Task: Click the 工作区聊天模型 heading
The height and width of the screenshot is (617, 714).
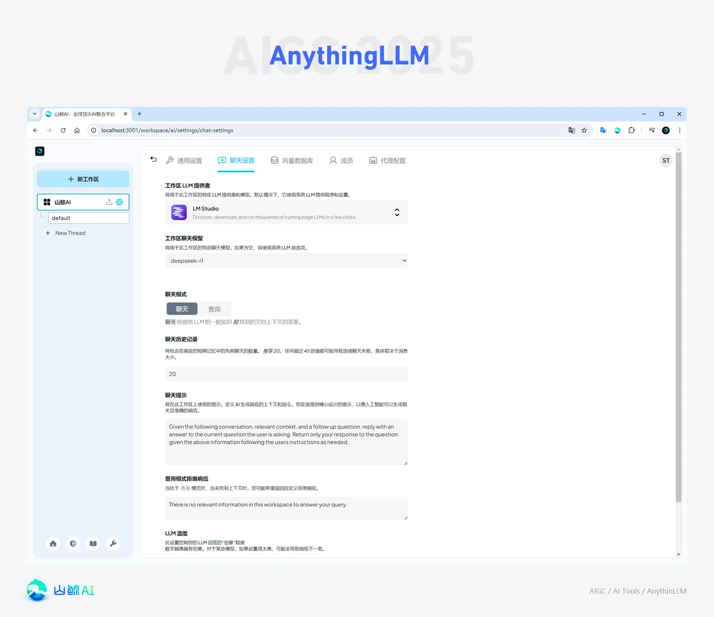Action: (x=184, y=238)
